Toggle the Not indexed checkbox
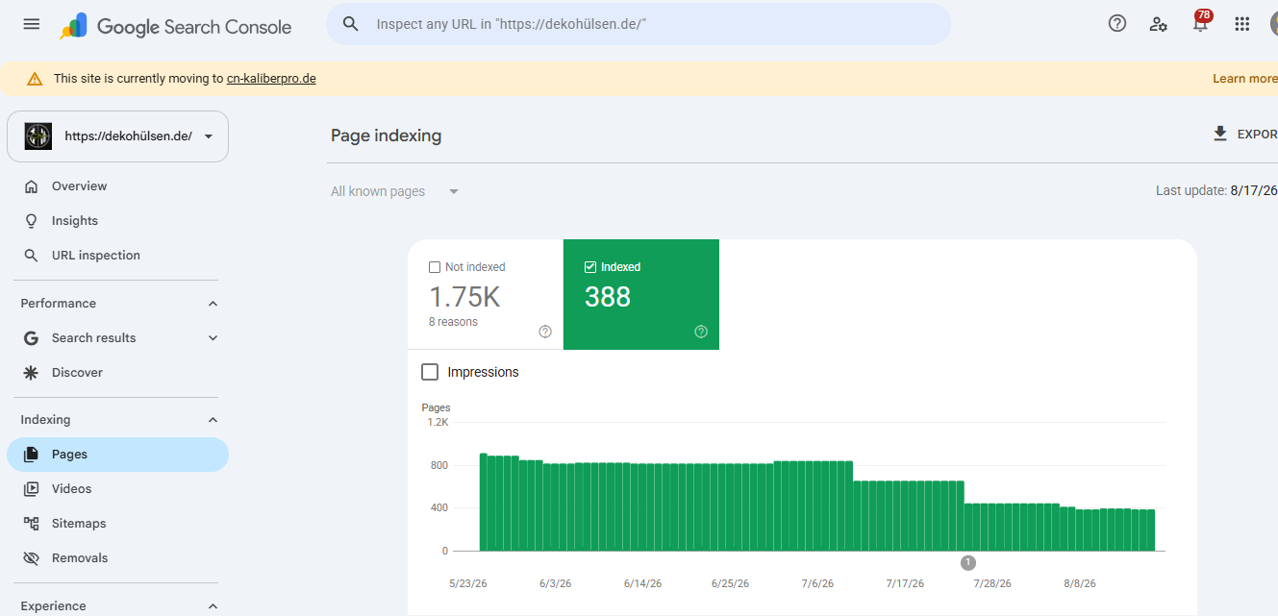1278x616 pixels. coord(435,267)
